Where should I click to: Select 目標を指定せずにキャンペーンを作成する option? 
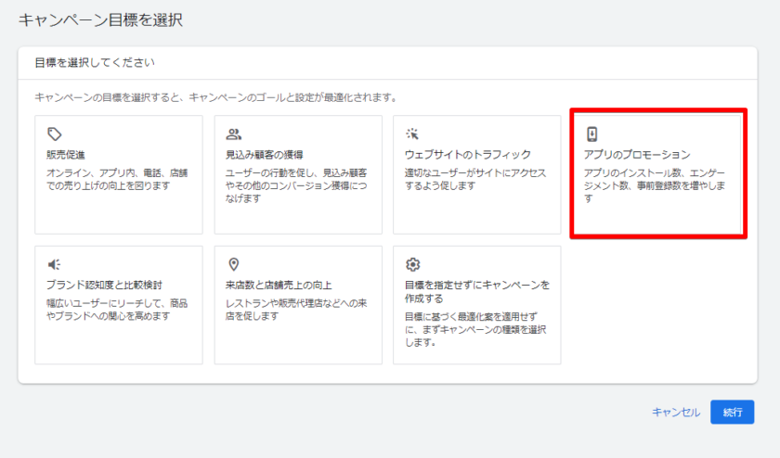(476, 291)
